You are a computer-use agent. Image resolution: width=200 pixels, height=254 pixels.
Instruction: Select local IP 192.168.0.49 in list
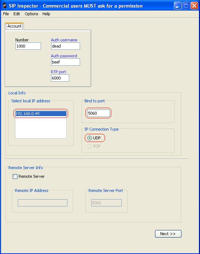pyautogui.click(x=41, y=114)
